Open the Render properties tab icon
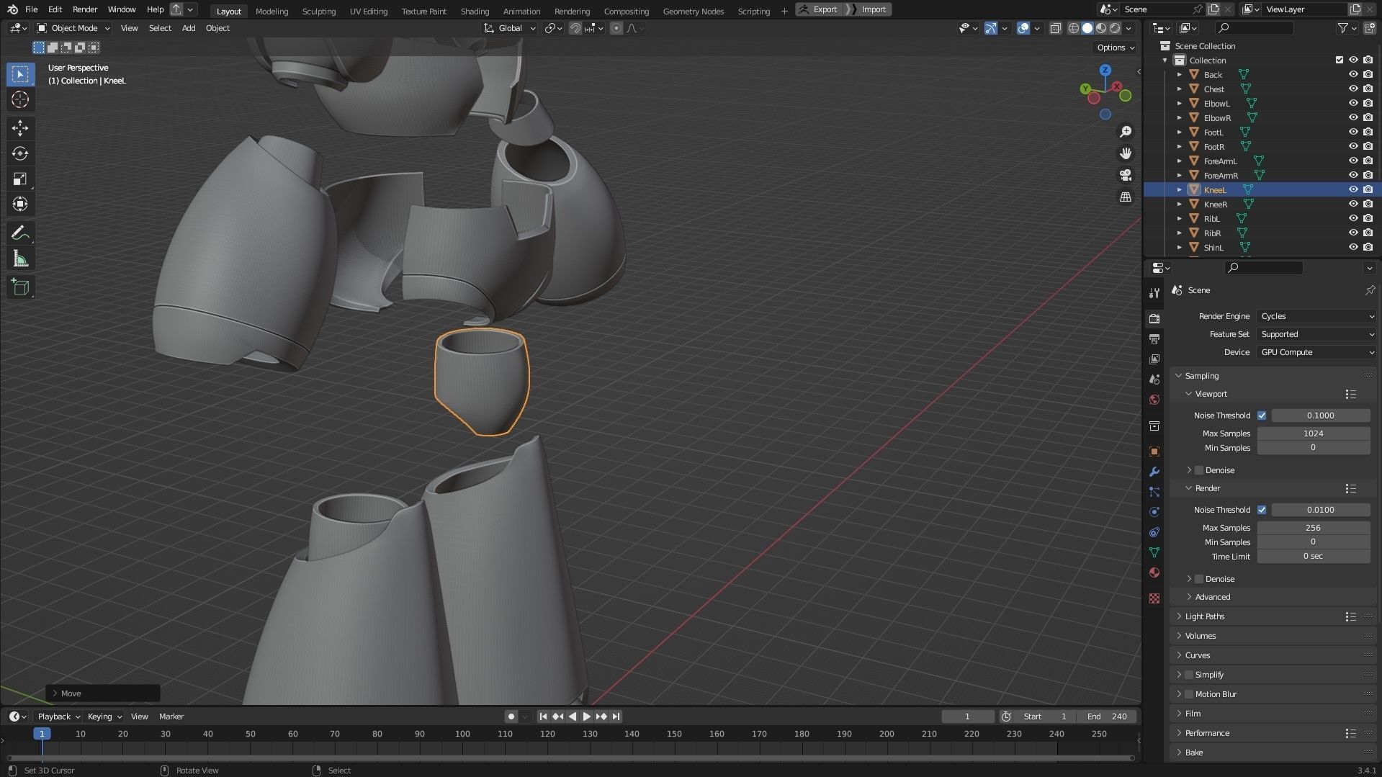This screenshot has width=1382, height=777. [x=1154, y=318]
